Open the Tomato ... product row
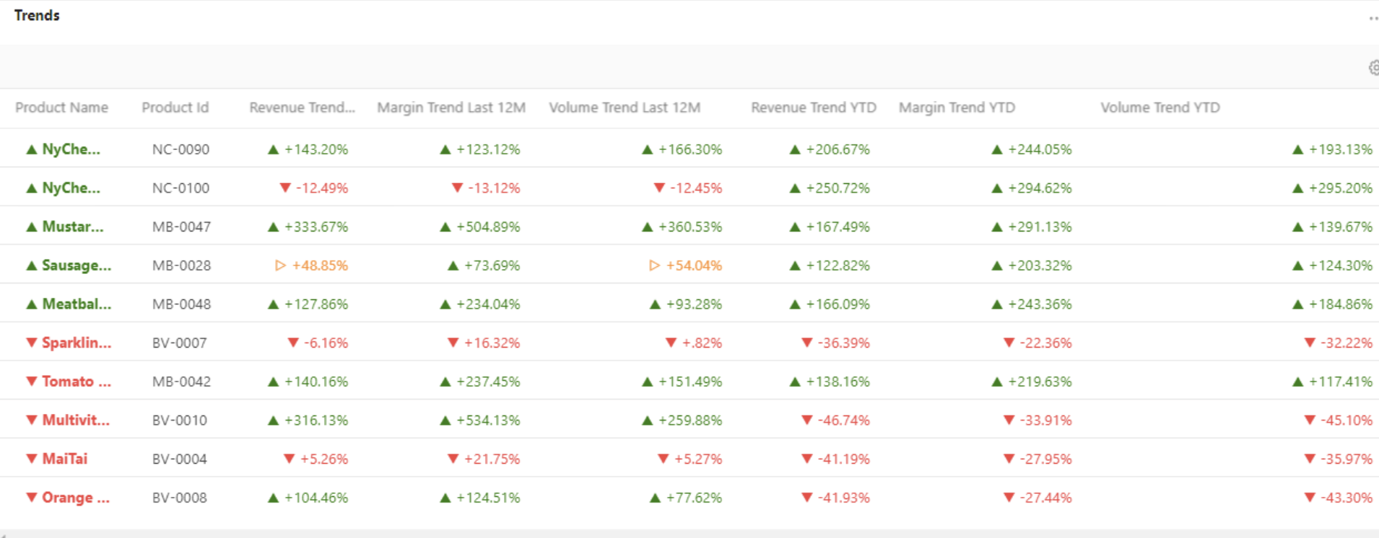The image size is (1379, 538). point(76,382)
